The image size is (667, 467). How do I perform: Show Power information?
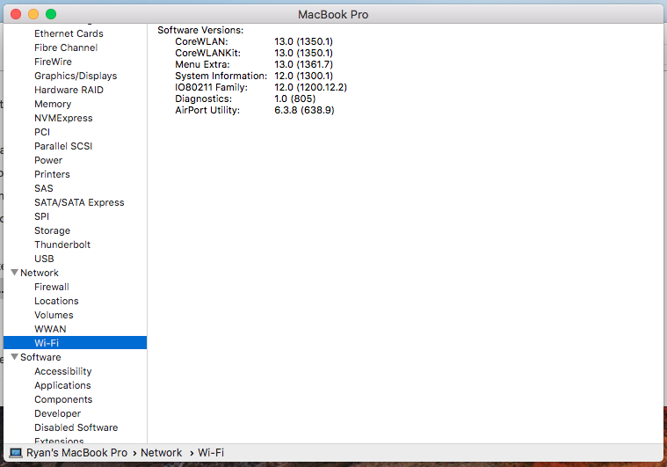pyautogui.click(x=48, y=160)
